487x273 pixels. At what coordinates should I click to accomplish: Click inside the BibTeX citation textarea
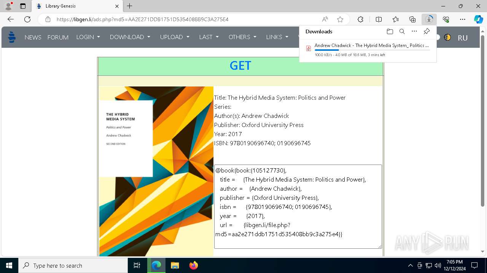click(x=298, y=207)
